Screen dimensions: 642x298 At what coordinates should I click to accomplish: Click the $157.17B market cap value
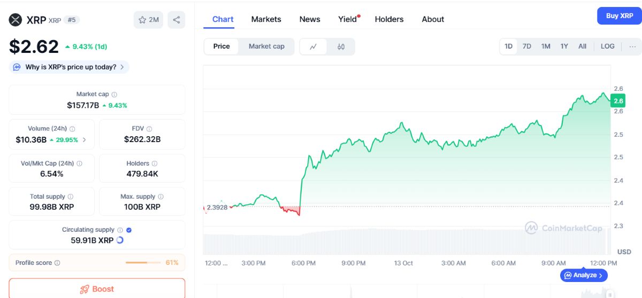tap(83, 105)
